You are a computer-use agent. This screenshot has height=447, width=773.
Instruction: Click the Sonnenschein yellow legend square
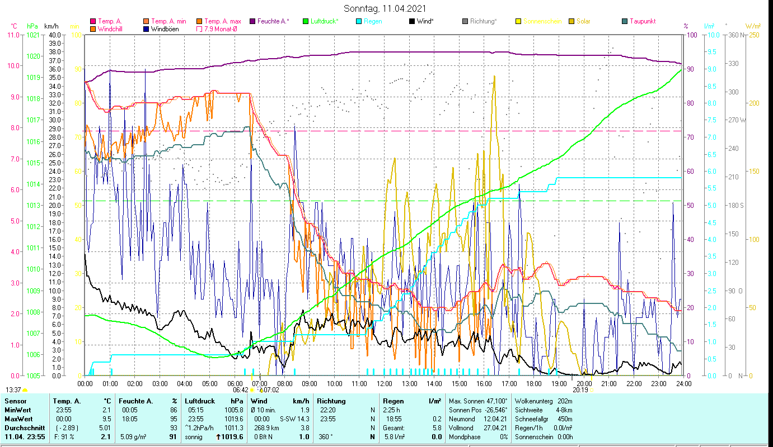[518, 21]
